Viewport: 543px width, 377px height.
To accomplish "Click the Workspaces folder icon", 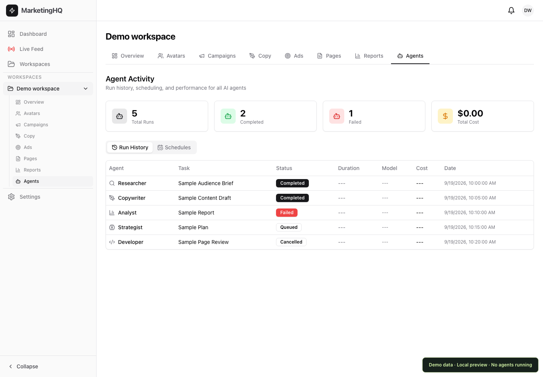I will [11, 64].
